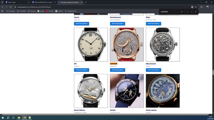Reload the watchaward page

coord(10,7)
